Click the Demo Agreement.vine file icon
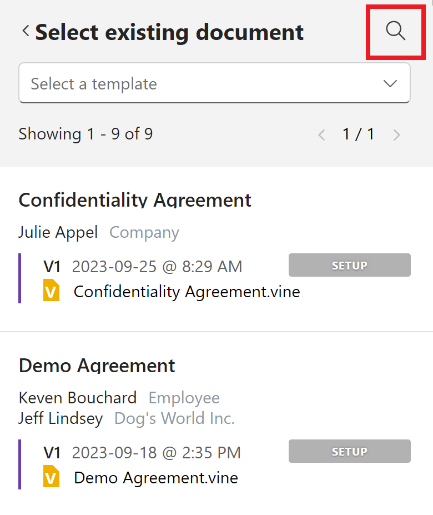The image size is (433, 515). [x=51, y=478]
